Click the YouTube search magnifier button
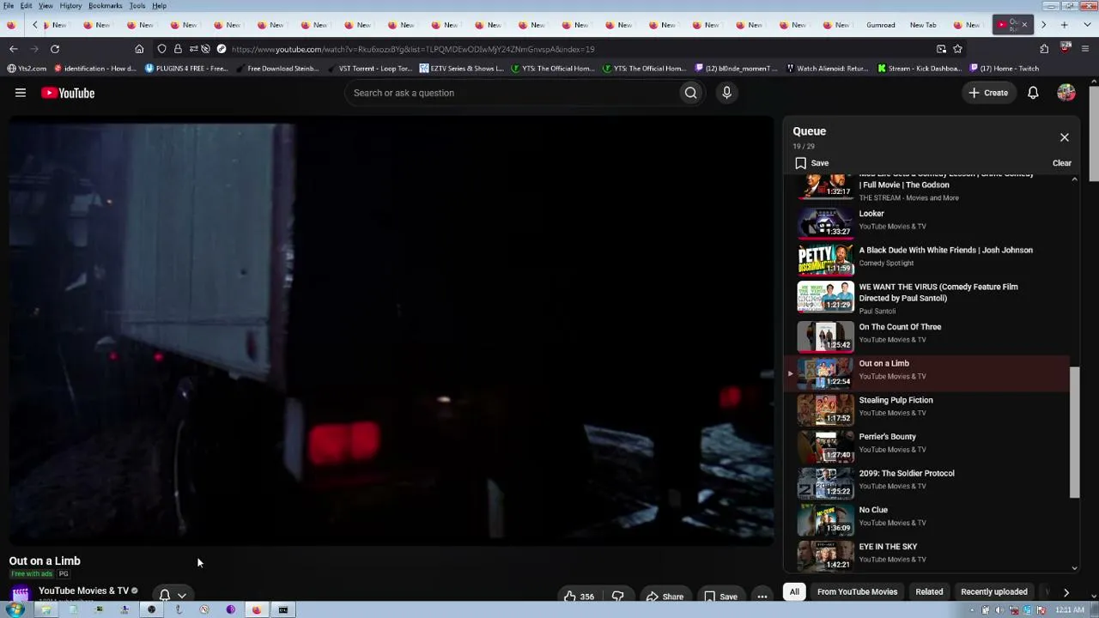 pyautogui.click(x=690, y=93)
